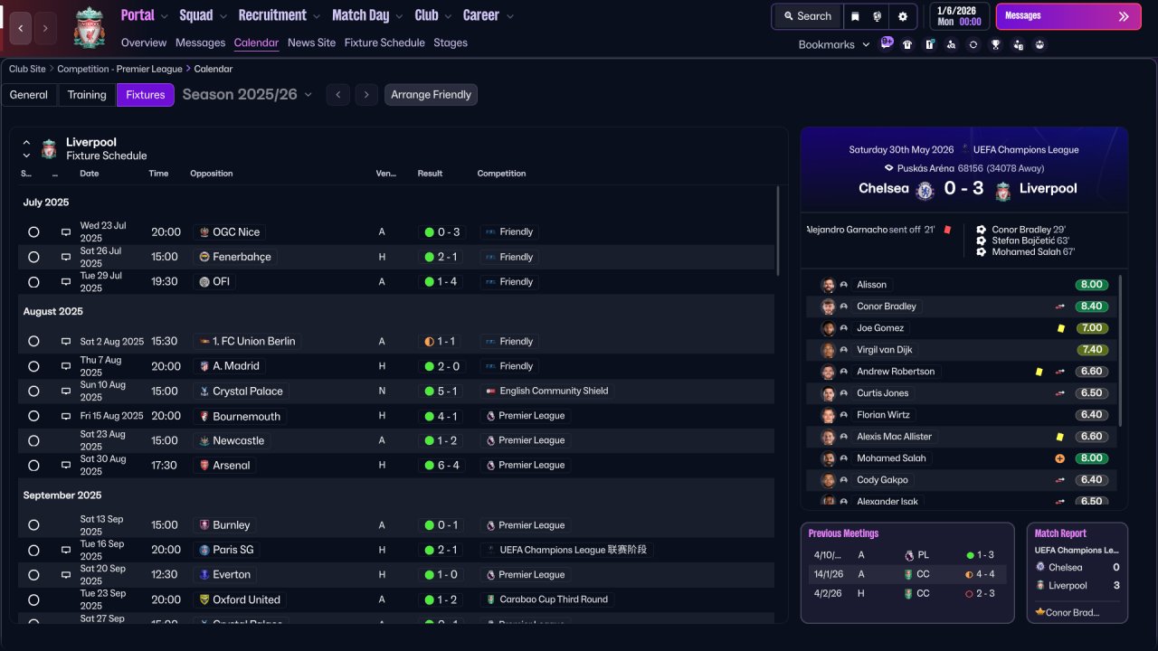Open the Match Report card
This screenshot has width=1158, height=651.
(x=1077, y=573)
